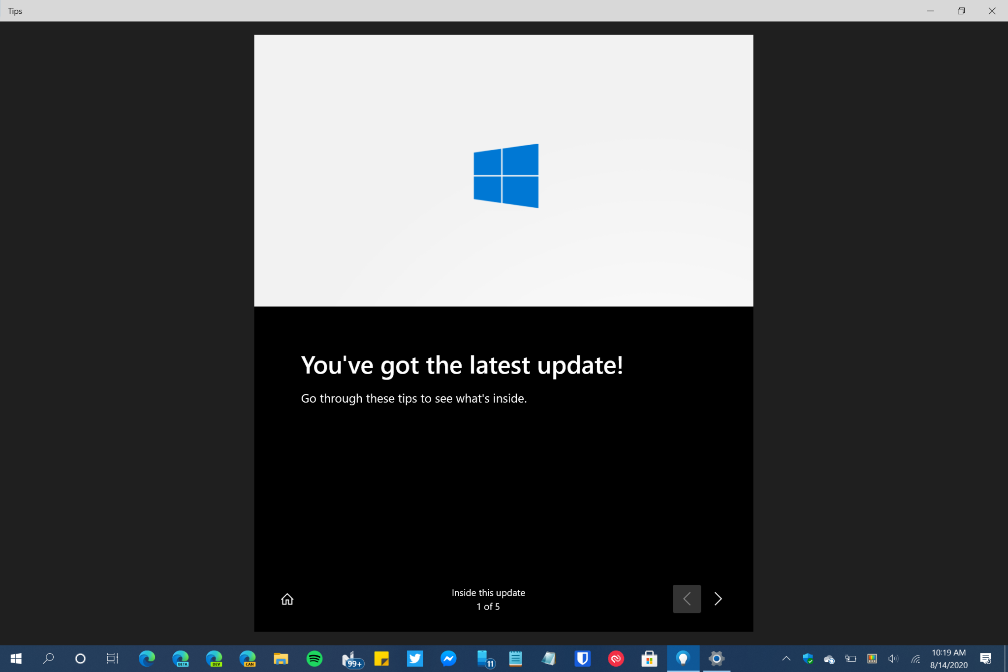The image size is (1008, 672).
Task: Open the volume control flyout
Action: coord(893,659)
